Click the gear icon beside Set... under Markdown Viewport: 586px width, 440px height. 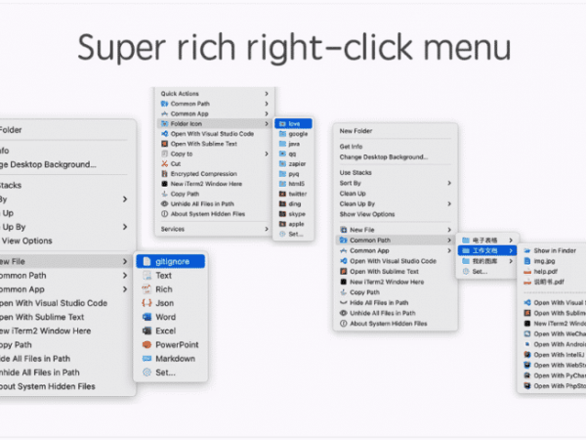point(146,373)
